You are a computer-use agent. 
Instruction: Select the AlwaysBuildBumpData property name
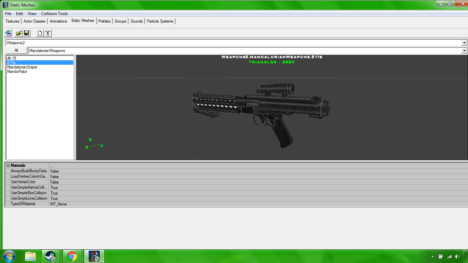click(29, 171)
